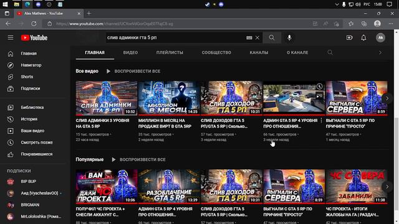
Task: Show next videos in the Все видео row
Action: (x=387, y=98)
